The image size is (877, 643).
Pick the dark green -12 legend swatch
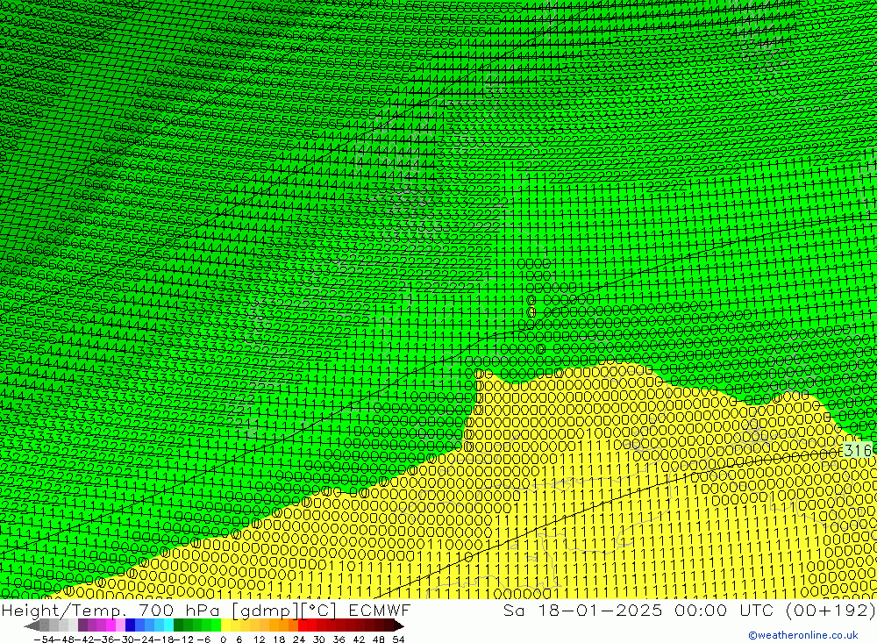click(178, 625)
